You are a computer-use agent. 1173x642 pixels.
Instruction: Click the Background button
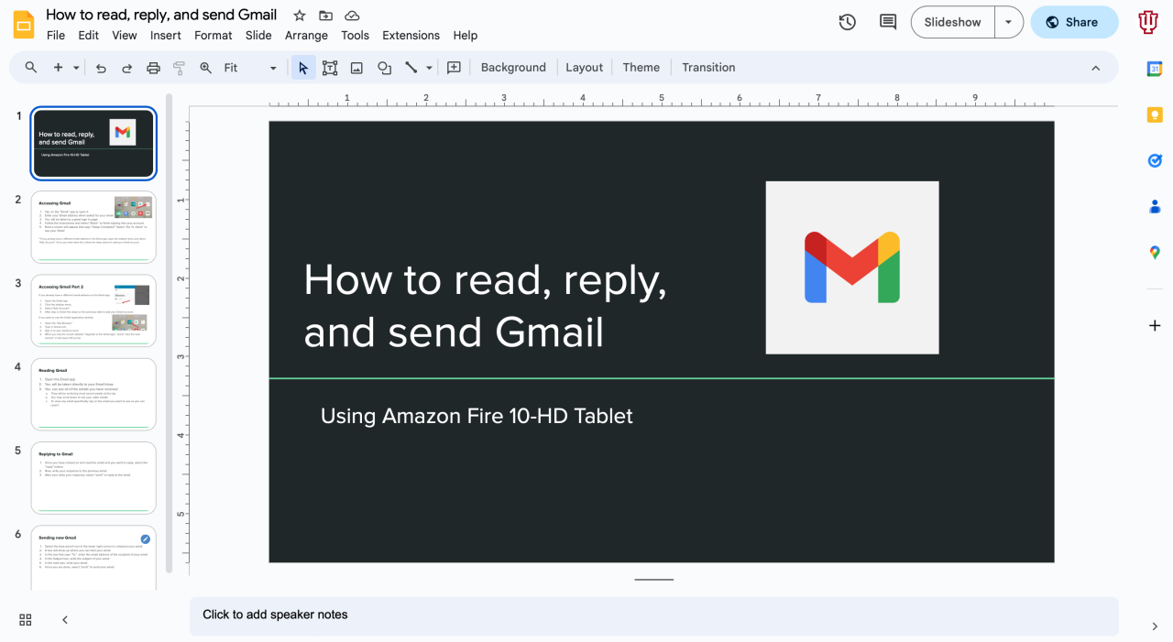pos(513,68)
